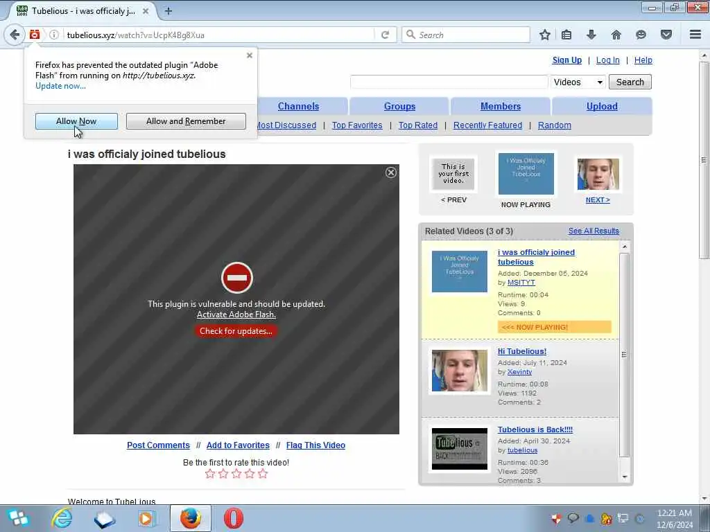This screenshot has width=710, height=532.
Task: Click Check for updates red button
Action: (236, 331)
